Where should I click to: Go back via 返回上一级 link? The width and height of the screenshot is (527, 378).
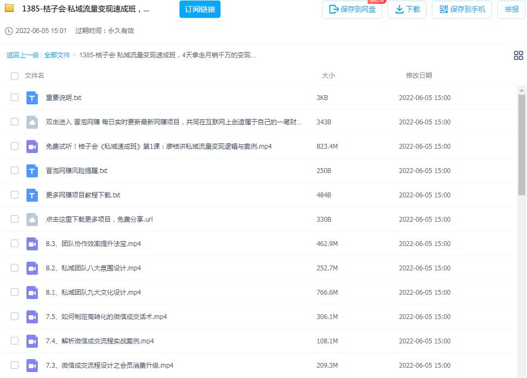pos(23,55)
